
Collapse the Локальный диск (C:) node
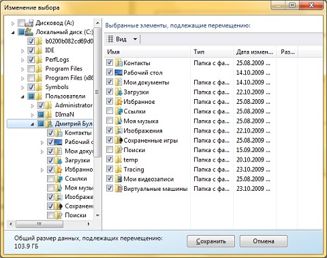pos(13,33)
